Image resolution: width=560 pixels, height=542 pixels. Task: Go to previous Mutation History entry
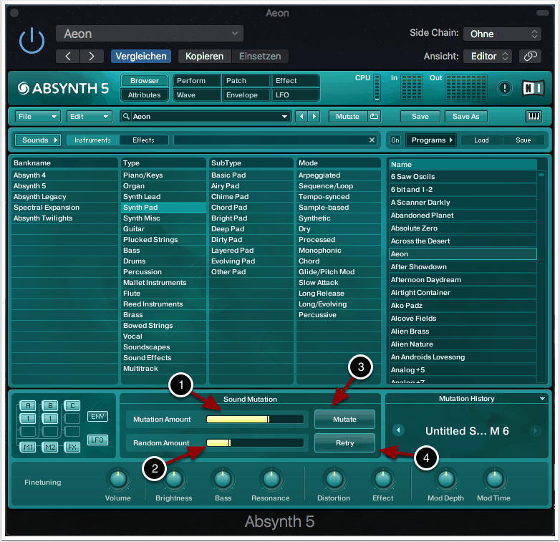[398, 431]
